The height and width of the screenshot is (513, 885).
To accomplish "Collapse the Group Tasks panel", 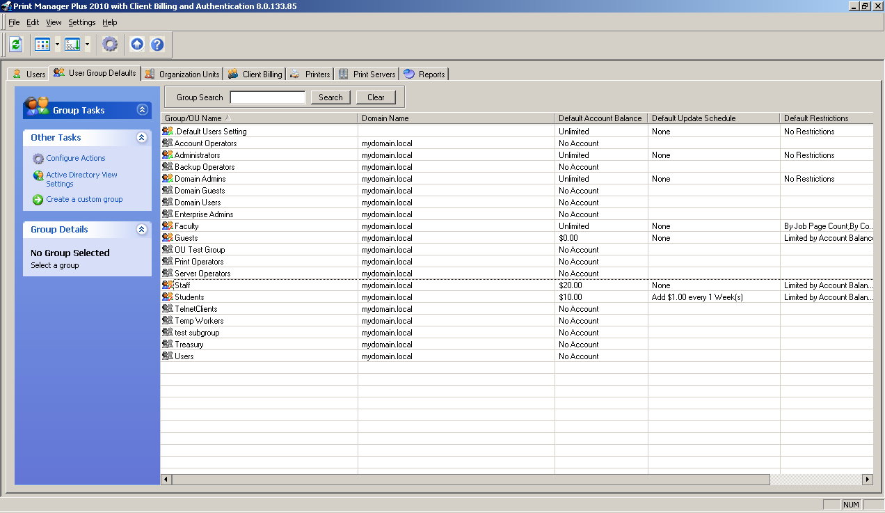I will (x=142, y=110).
